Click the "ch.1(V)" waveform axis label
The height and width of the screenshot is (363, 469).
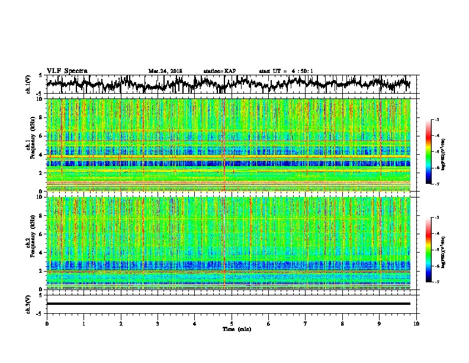(28, 84)
